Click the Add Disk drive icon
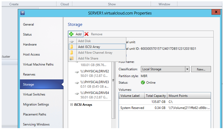The height and width of the screenshot is (130, 224). point(72,41)
